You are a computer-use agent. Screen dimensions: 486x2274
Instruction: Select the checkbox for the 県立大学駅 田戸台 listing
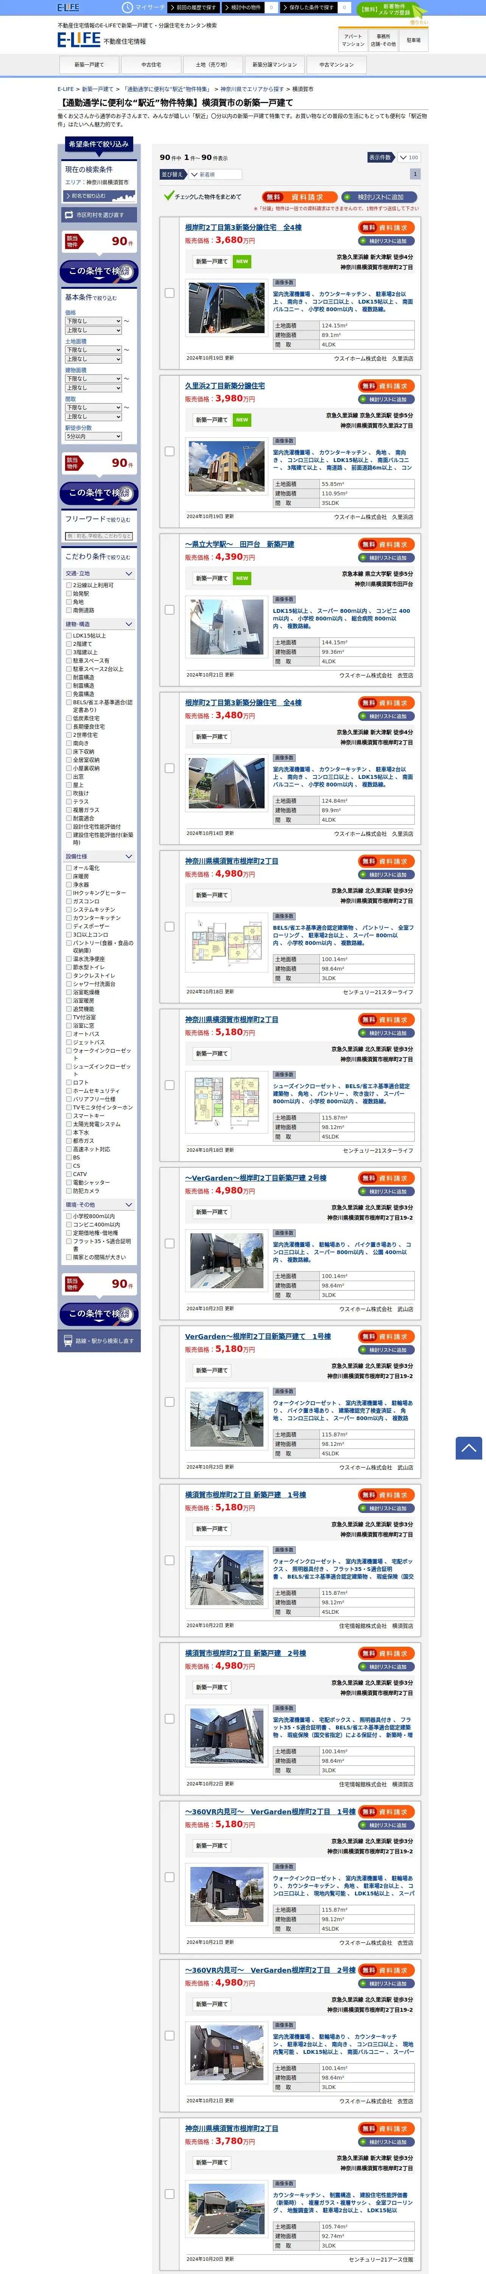169,609
